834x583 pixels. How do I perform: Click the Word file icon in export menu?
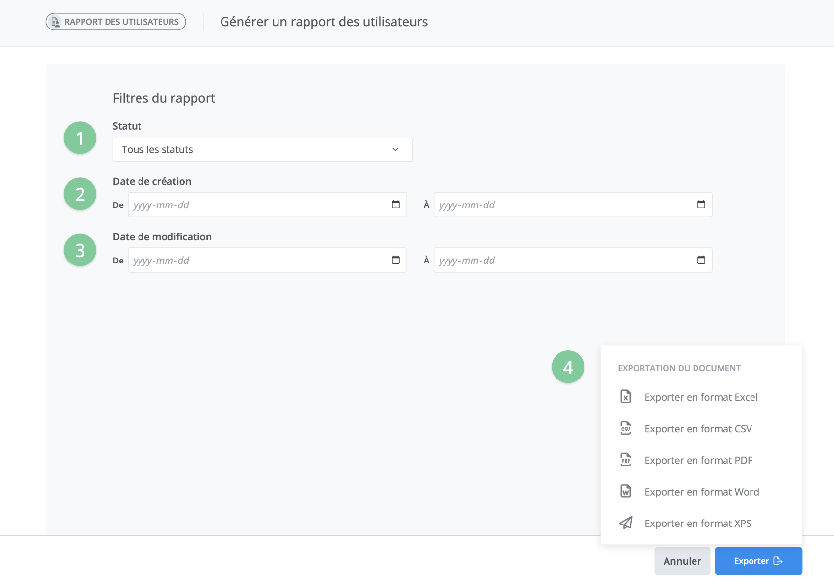(x=625, y=491)
